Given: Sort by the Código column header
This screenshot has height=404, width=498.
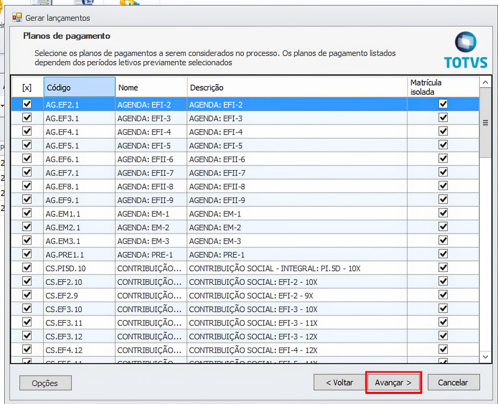Looking at the screenshot, I should [79, 88].
